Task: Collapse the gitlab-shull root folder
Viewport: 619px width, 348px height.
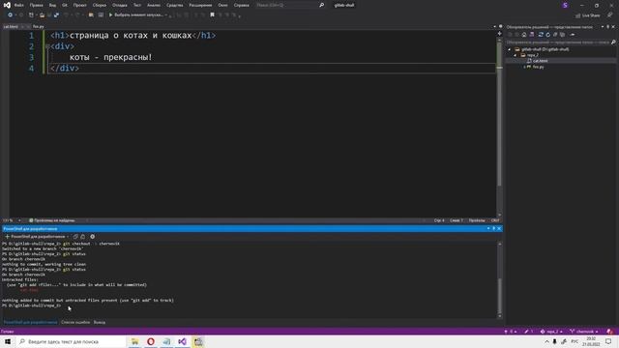Action: (510, 49)
